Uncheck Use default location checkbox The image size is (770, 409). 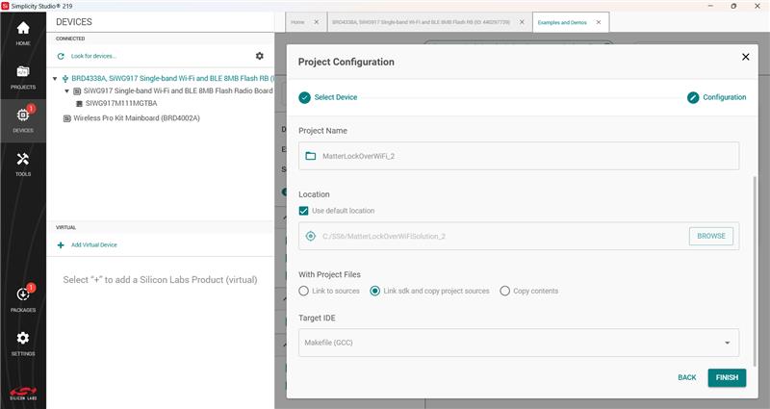(304, 211)
